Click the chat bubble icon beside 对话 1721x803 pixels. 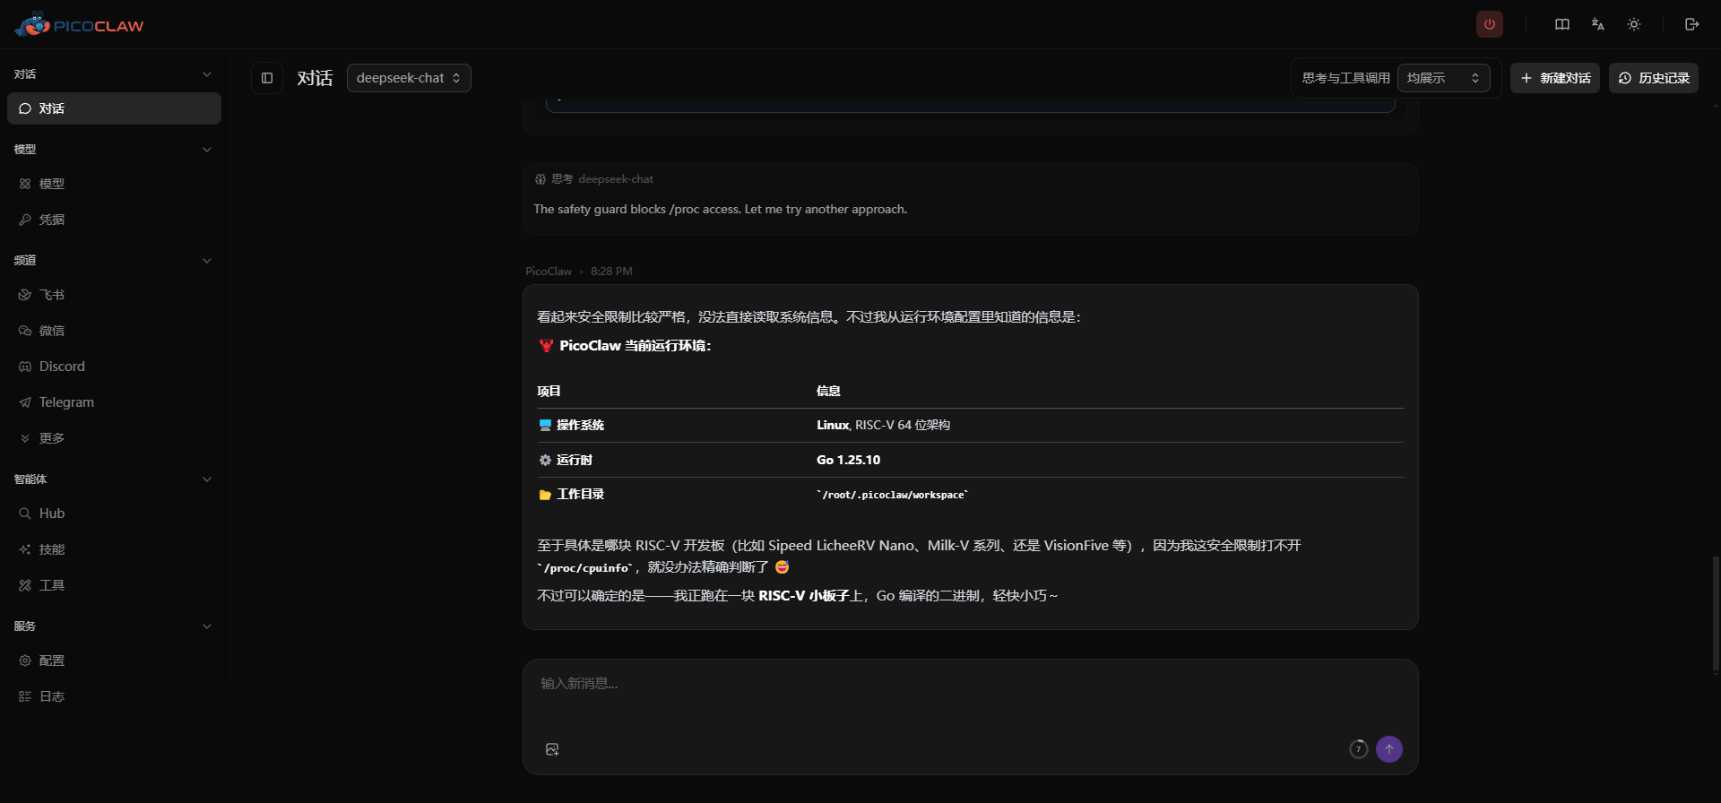25,108
